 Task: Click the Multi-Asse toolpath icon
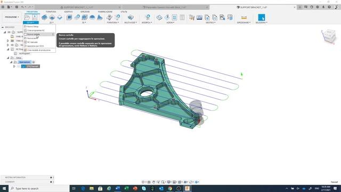pyautogui.click(x=131, y=17)
